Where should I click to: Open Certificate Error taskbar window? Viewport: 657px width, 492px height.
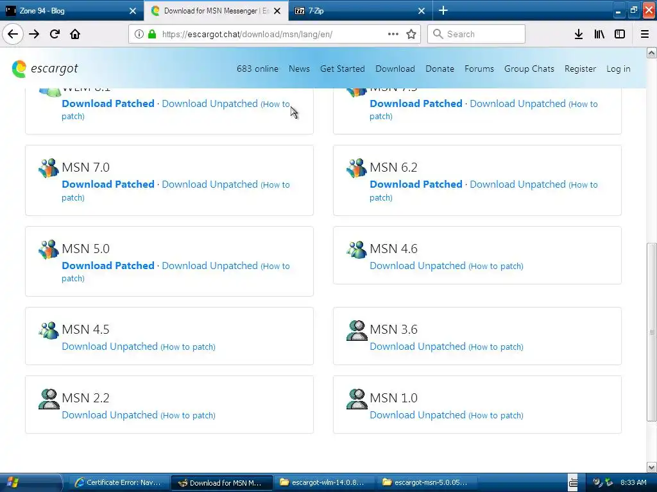(x=119, y=483)
